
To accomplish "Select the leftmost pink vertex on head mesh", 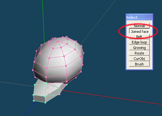I will pyautogui.click(x=33, y=70).
